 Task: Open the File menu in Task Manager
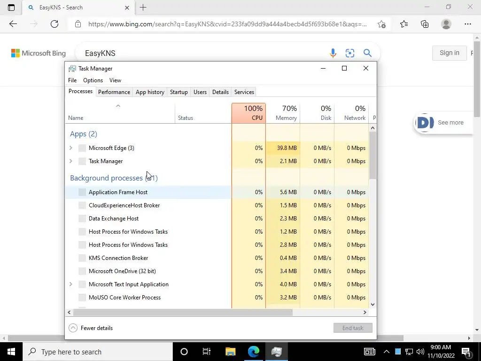pyautogui.click(x=72, y=80)
